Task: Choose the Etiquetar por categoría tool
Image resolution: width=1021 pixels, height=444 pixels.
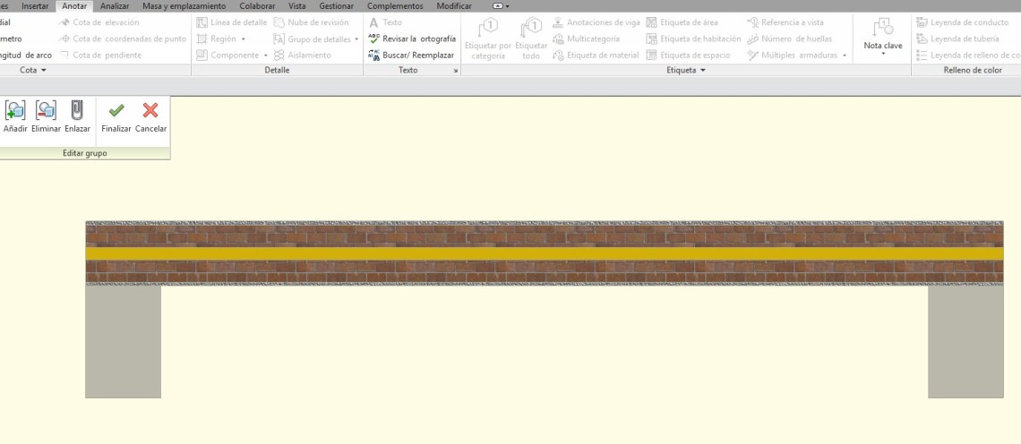Action: 489,39
